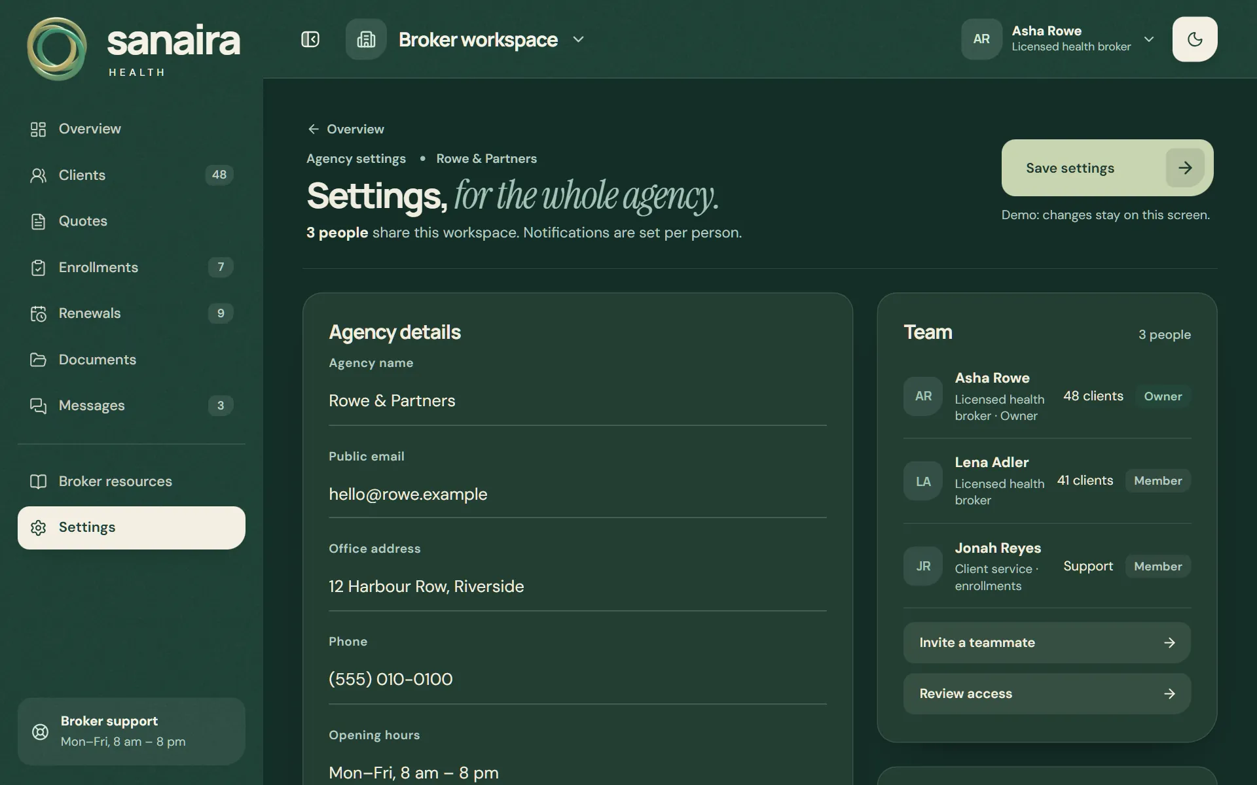Click the Agency settings breadcrumb
The height and width of the screenshot is (785, 1257).
click(356, 158)
